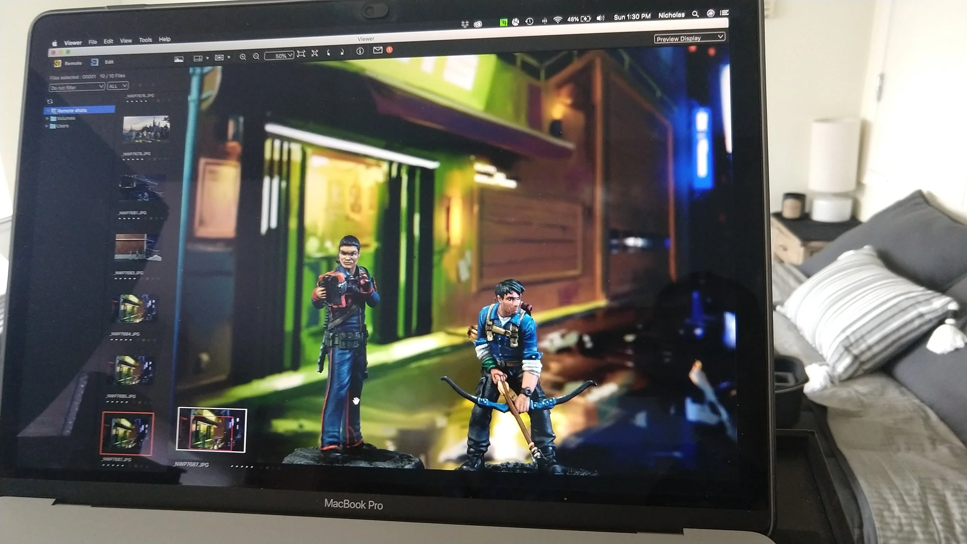Viewport: 967px width, 544px height.
Task: Open the Notification Center list icon
Action: tap(724, 13)
